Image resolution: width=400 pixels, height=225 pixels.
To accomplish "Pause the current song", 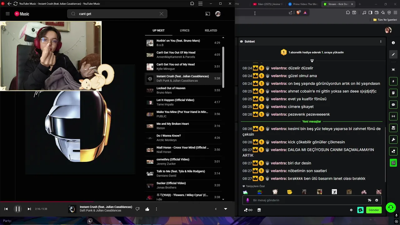I will pyautogui.click(x=18, y=209).
